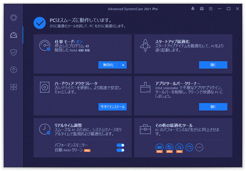Open the Care tab in sidebar

[x=14, y=18]
